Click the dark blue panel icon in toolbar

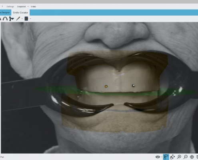[26, 19]
